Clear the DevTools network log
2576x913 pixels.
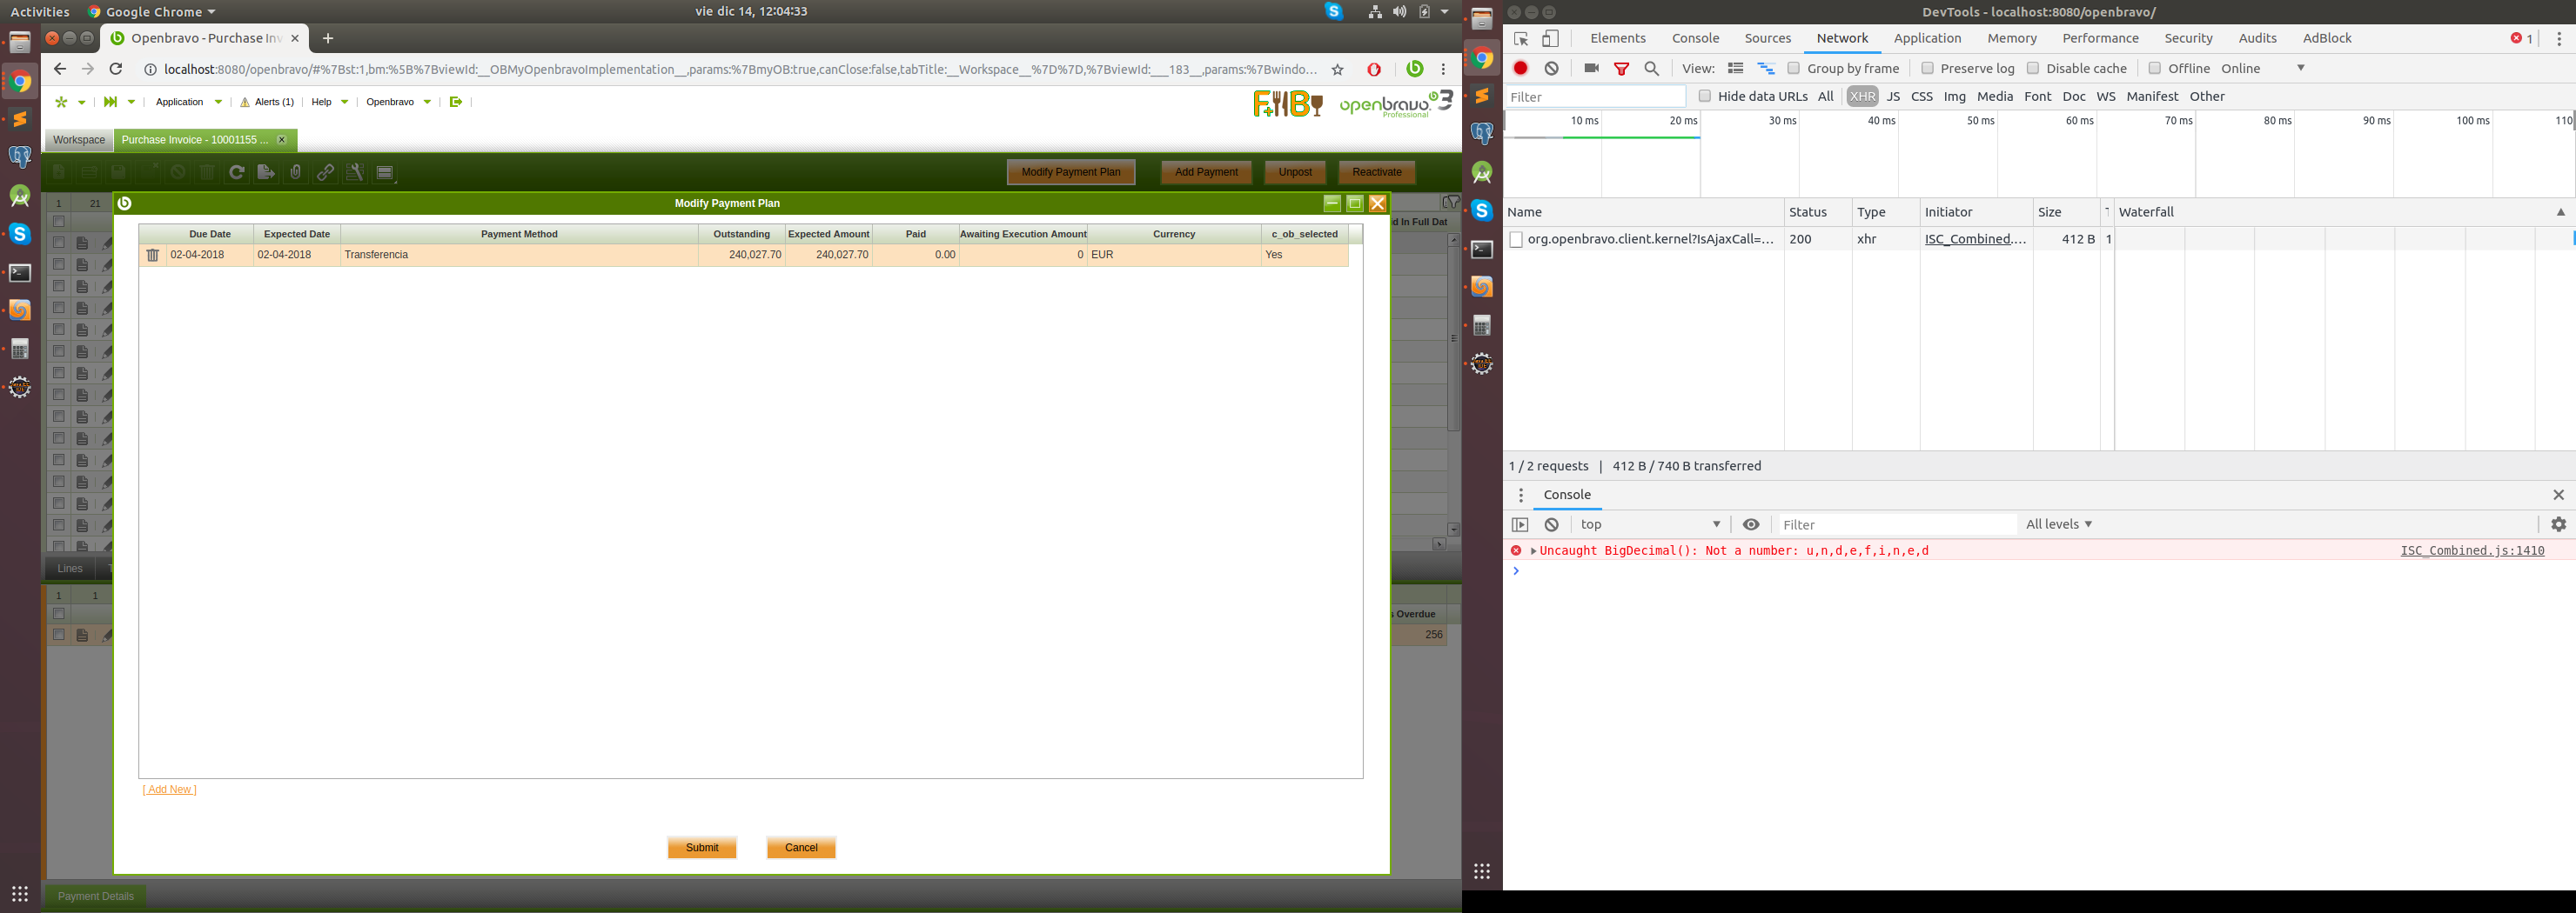tap(1551, 68)
